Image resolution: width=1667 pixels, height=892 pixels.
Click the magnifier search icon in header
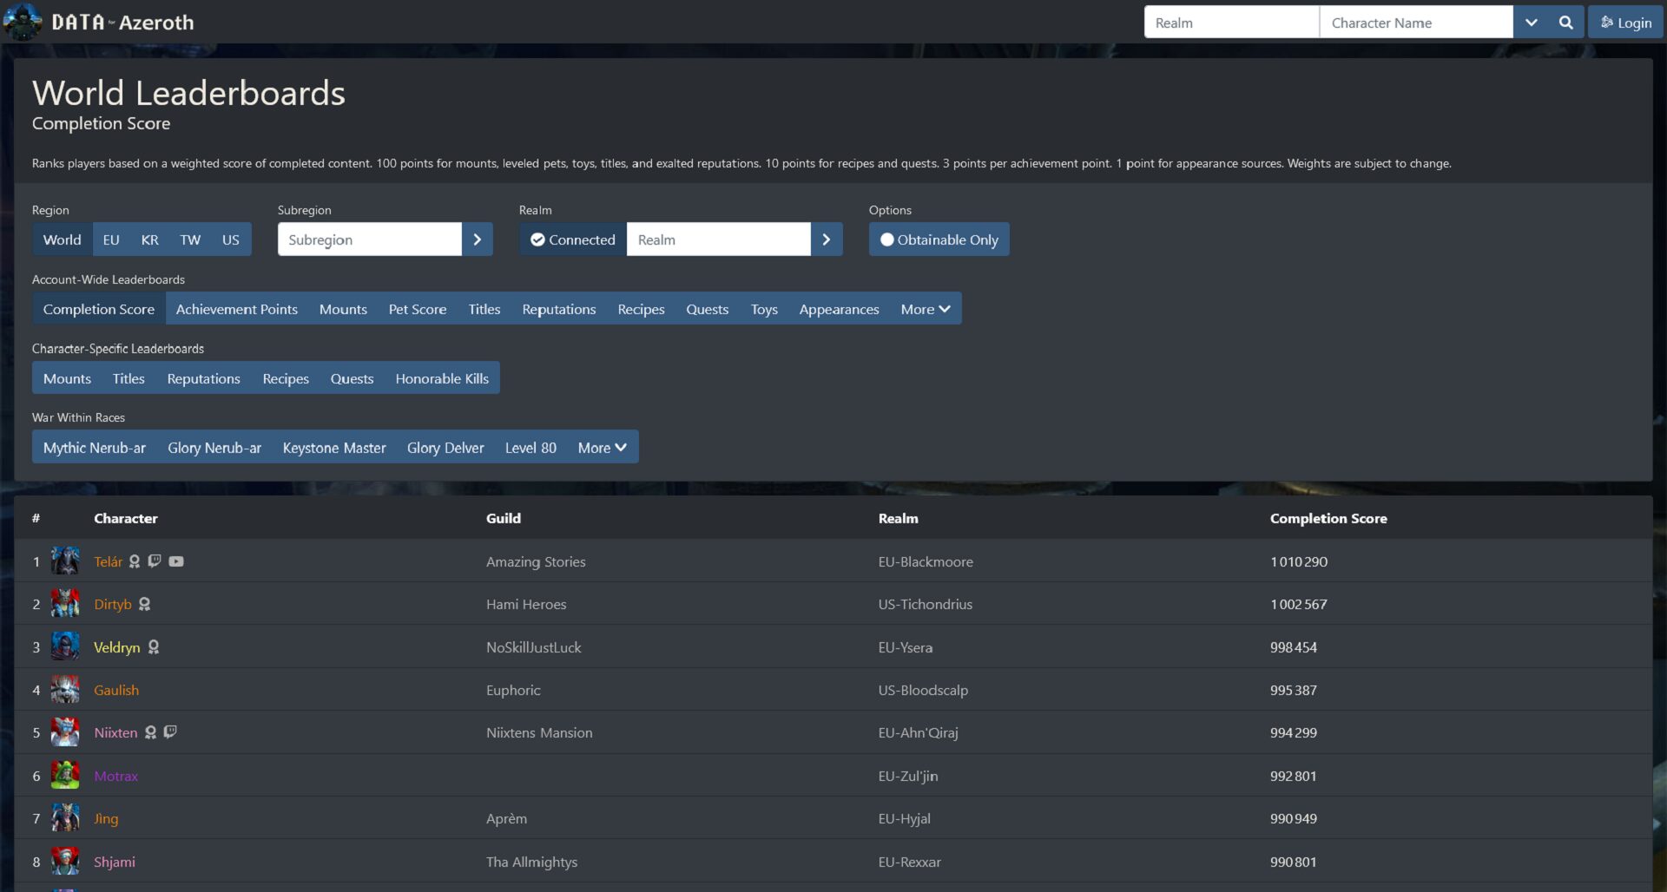click(x=1566, y=23)
